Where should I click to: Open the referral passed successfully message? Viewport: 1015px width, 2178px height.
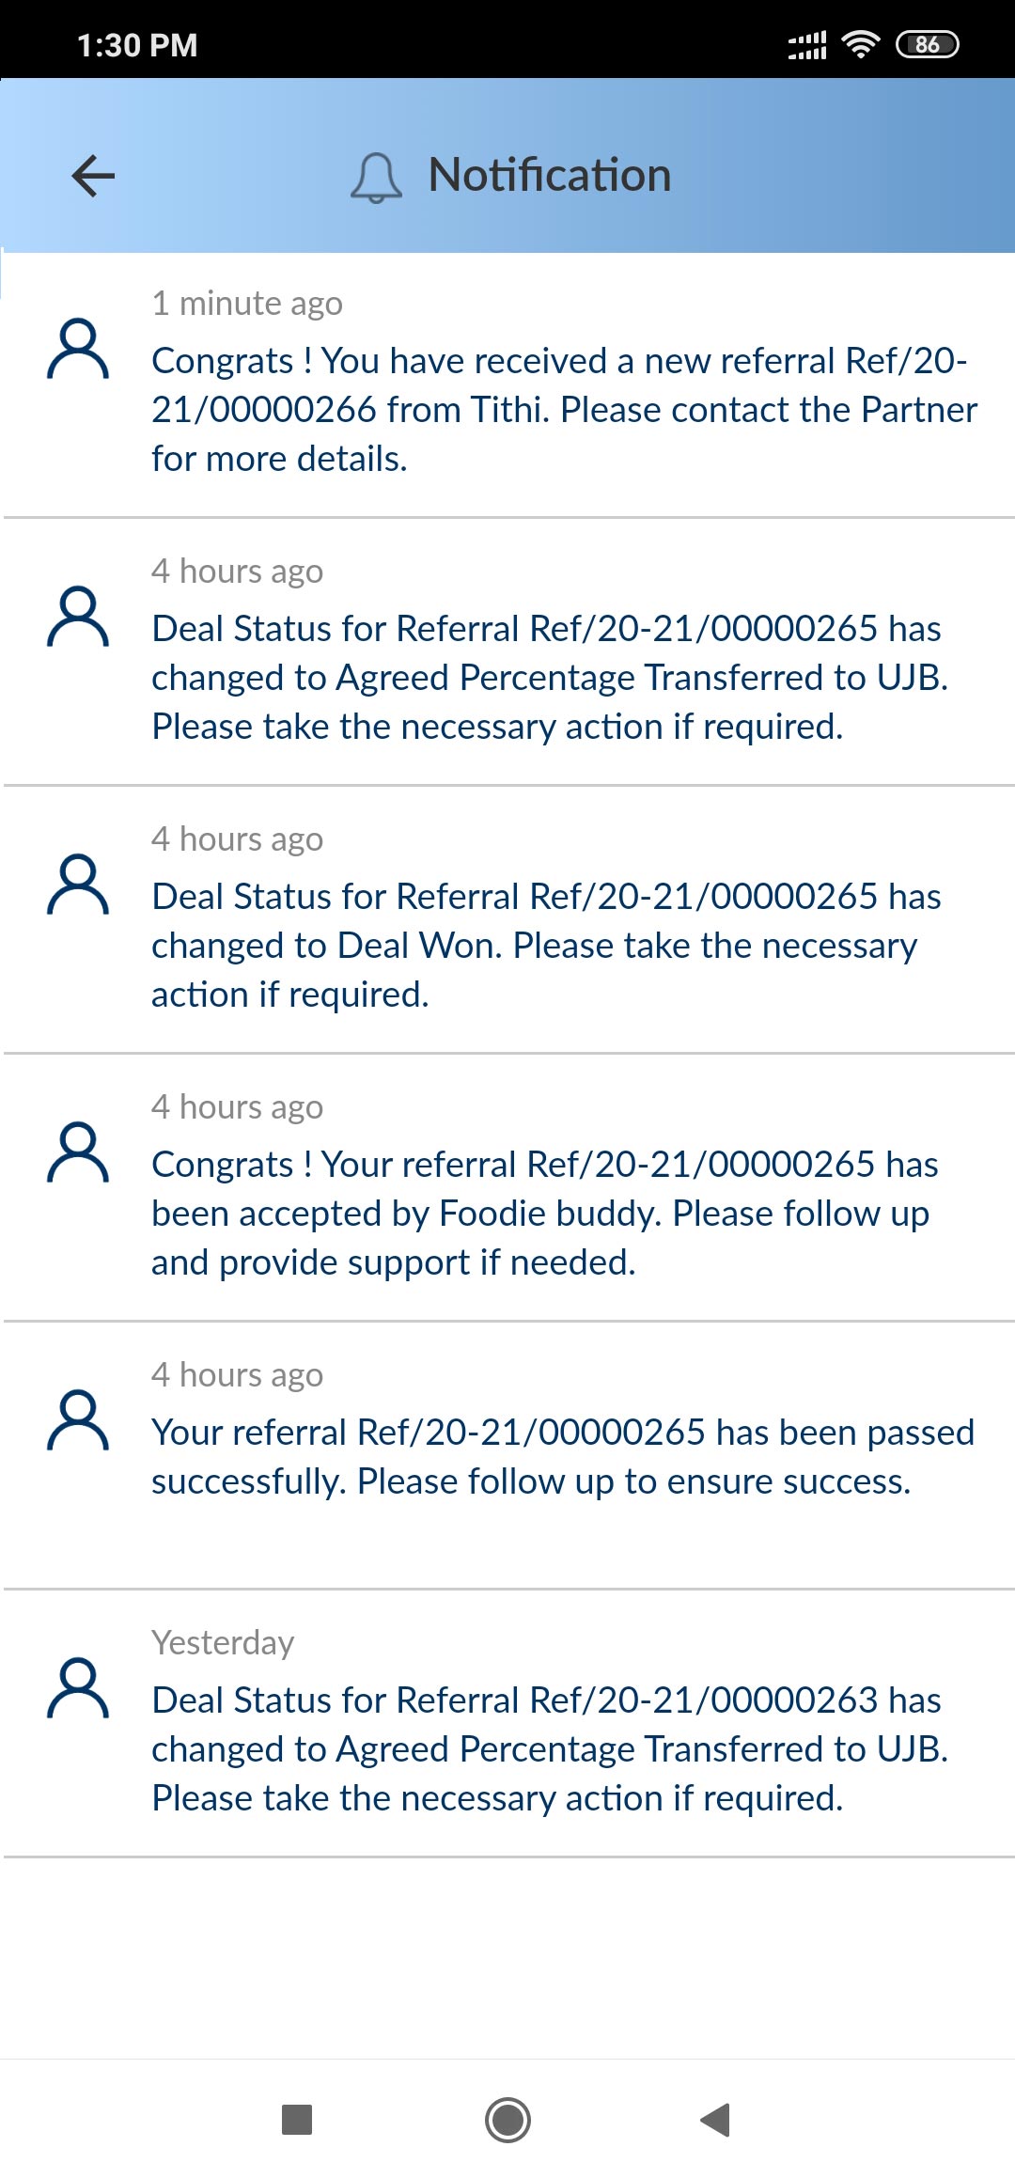[562, 1457]
